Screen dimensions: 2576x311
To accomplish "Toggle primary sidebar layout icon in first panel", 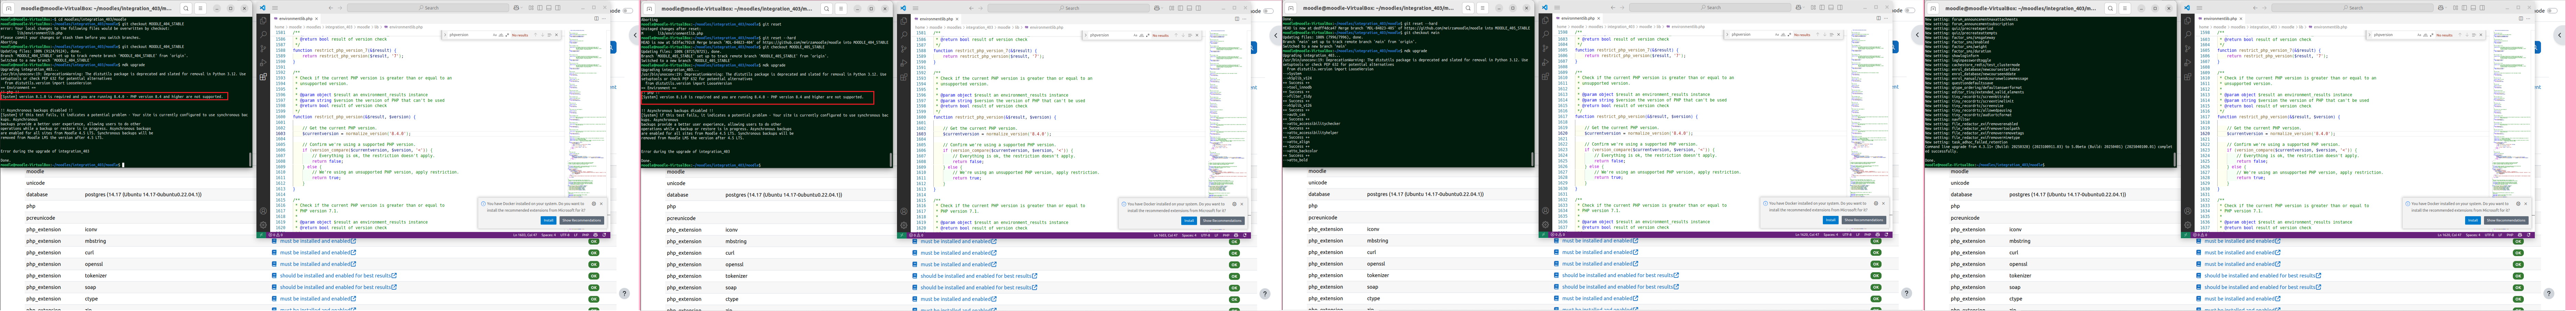I will (x=540, y=8).
